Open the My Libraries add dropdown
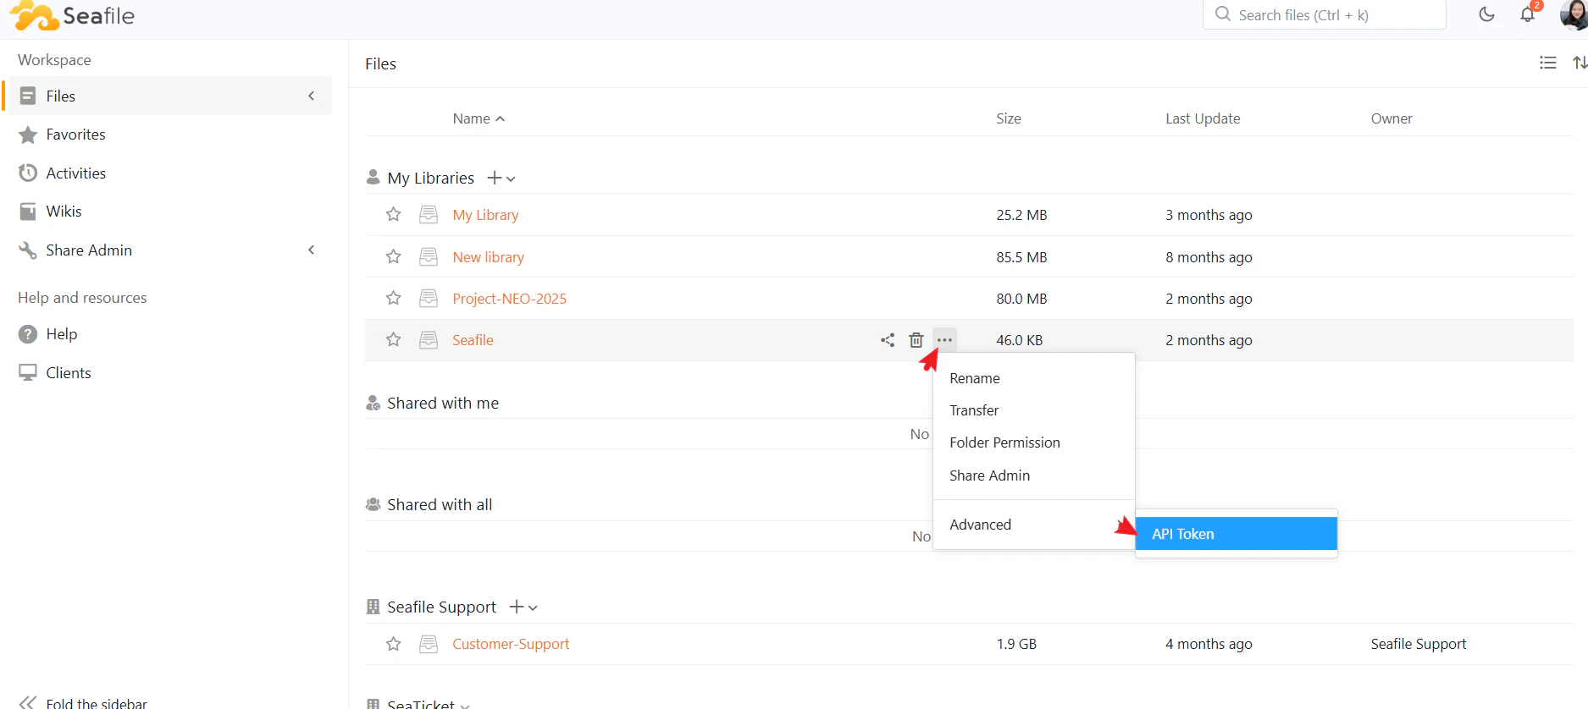 tap(501, 178)
